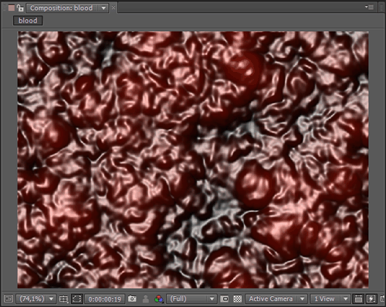386x307 pixels.
Task: Open the panel options menu icon
Action: (370, 7)
